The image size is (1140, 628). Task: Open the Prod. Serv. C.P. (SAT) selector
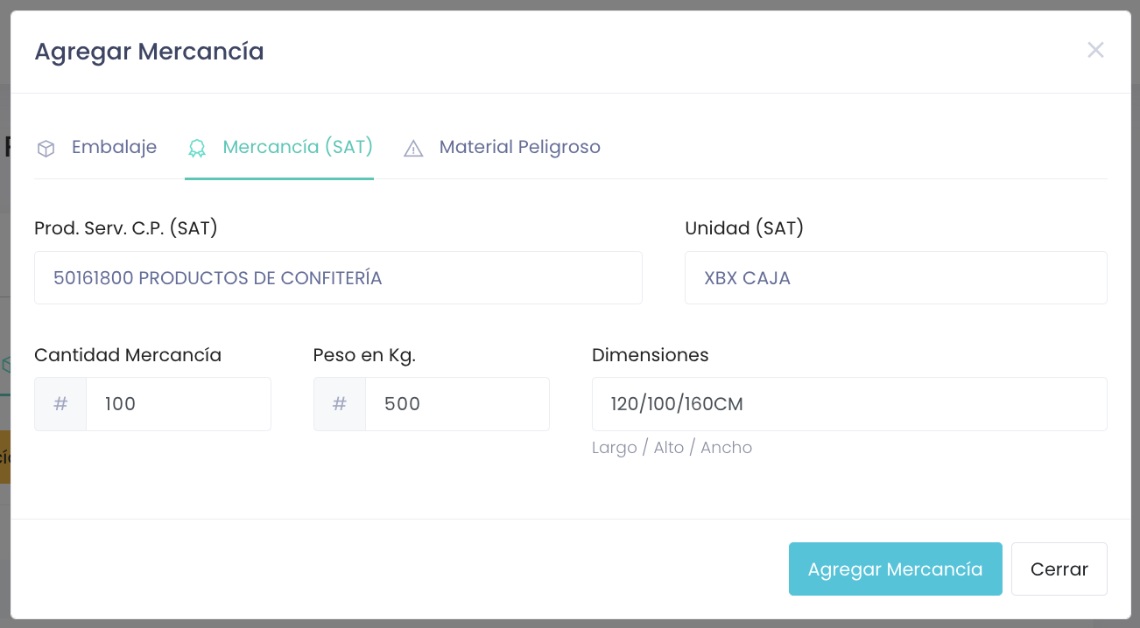(338, 277)
